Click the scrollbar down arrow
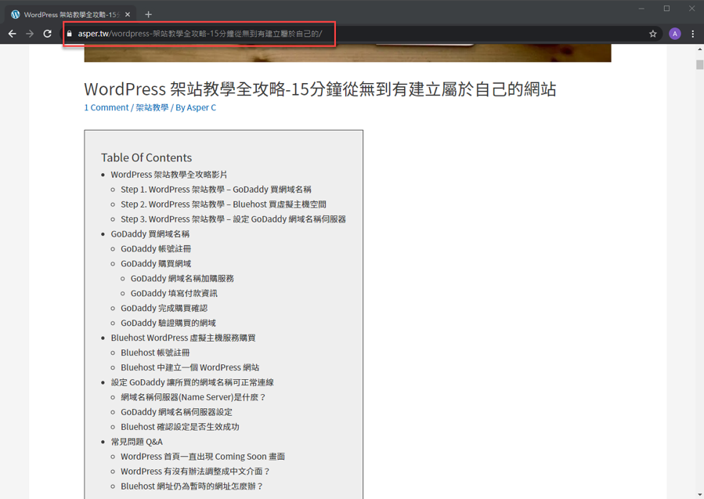 [699, 495]
